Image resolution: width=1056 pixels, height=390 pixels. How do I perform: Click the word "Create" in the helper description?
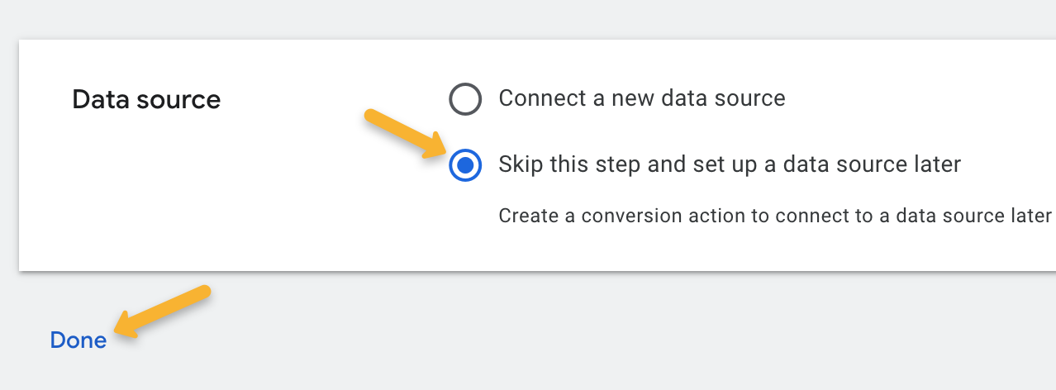tap(526, 216)
